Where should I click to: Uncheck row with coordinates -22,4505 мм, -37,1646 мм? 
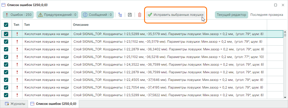tap(6, 80)
